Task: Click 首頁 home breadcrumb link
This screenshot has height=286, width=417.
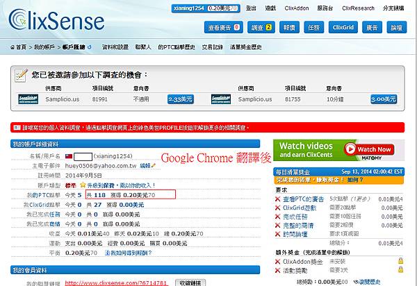Action: click(x=21, y=47)
